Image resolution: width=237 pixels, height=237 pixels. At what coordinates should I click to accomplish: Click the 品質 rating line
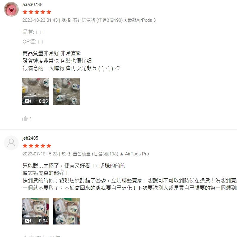33,32
